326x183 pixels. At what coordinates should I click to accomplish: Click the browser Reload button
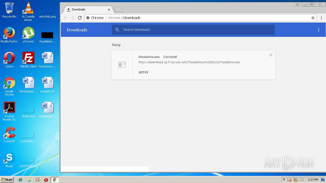click(x=80, y=18)
